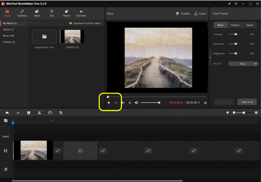261x182 pixels.
Task: Zoom in the timeline with plus icon
Action: point(256,113)
